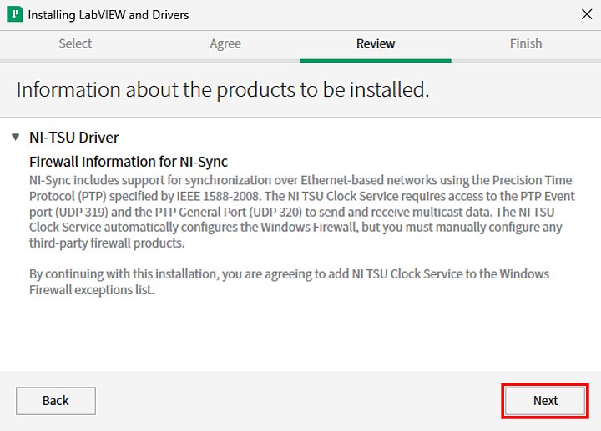Select the Review step tab
The height and width of the screenshot is (431, 601).
(376, 43)
